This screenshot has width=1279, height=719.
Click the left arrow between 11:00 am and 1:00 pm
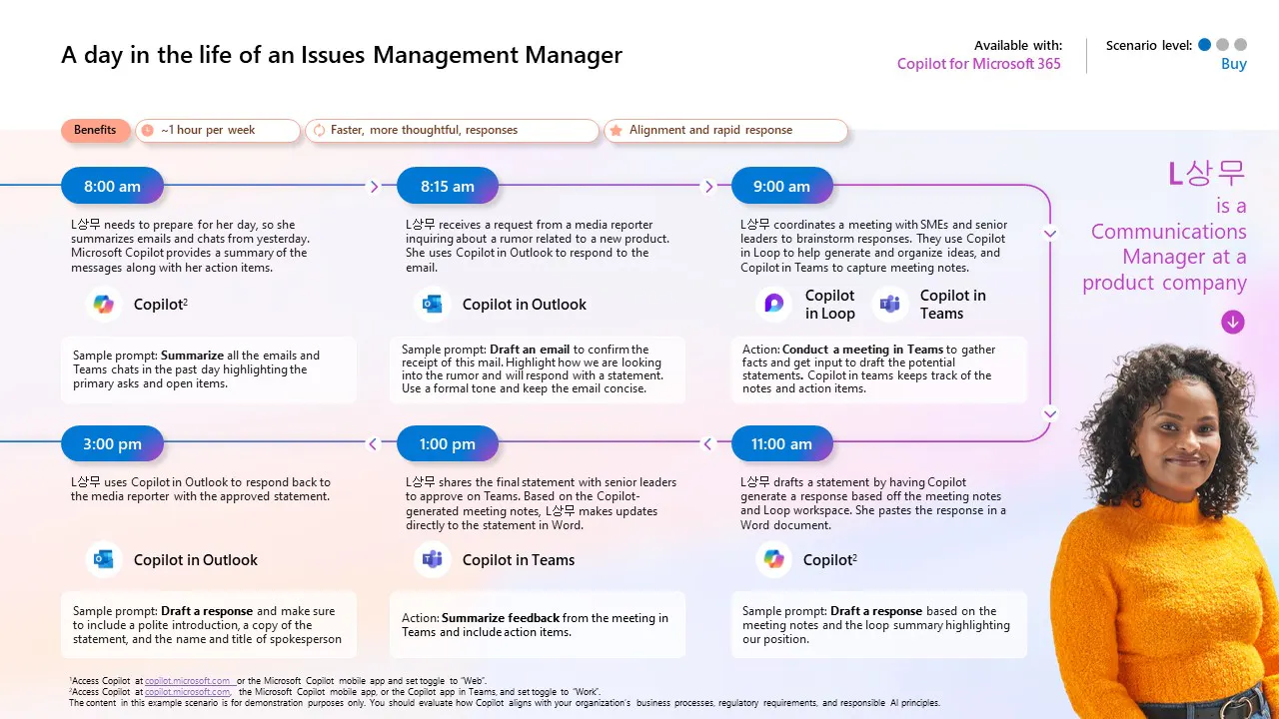coord(708,444)
